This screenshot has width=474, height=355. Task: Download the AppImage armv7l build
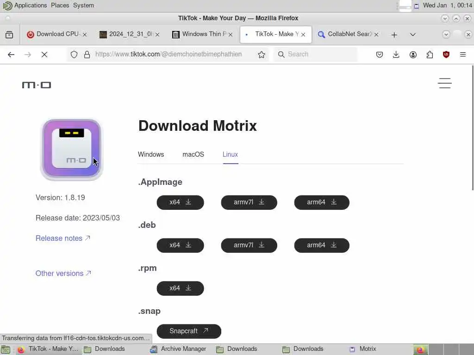[249, 202]
